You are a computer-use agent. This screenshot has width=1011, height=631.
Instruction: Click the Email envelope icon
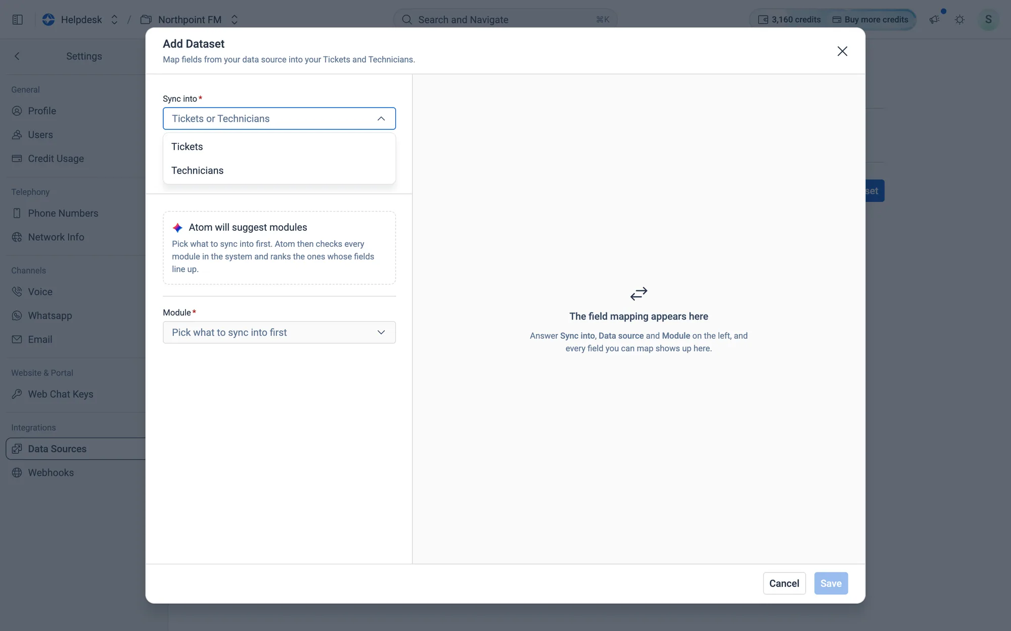point(17,339)
